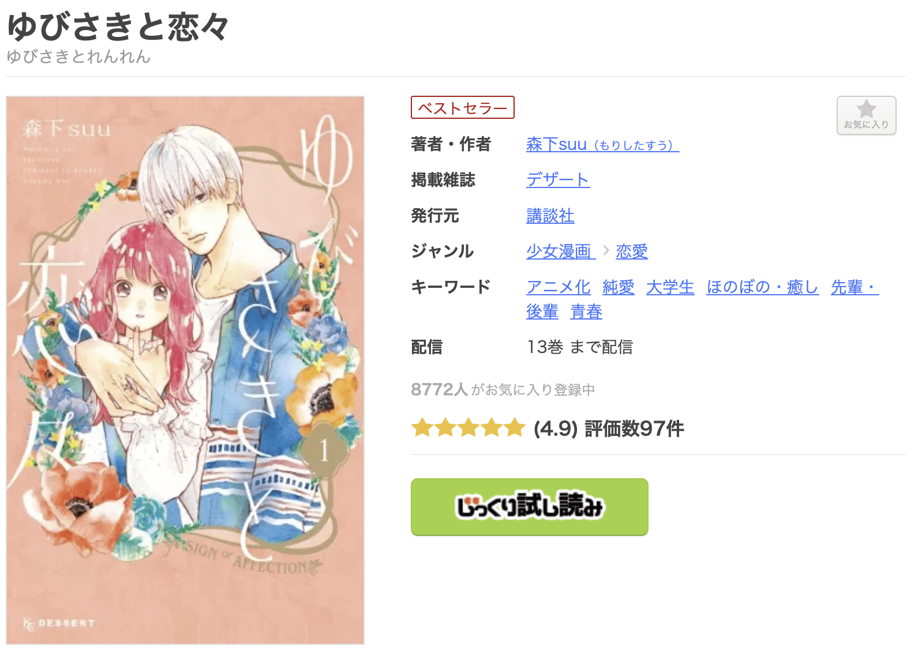Select the 恋愛 sub-genre link

pyautogui.click(x=632, y=251)
